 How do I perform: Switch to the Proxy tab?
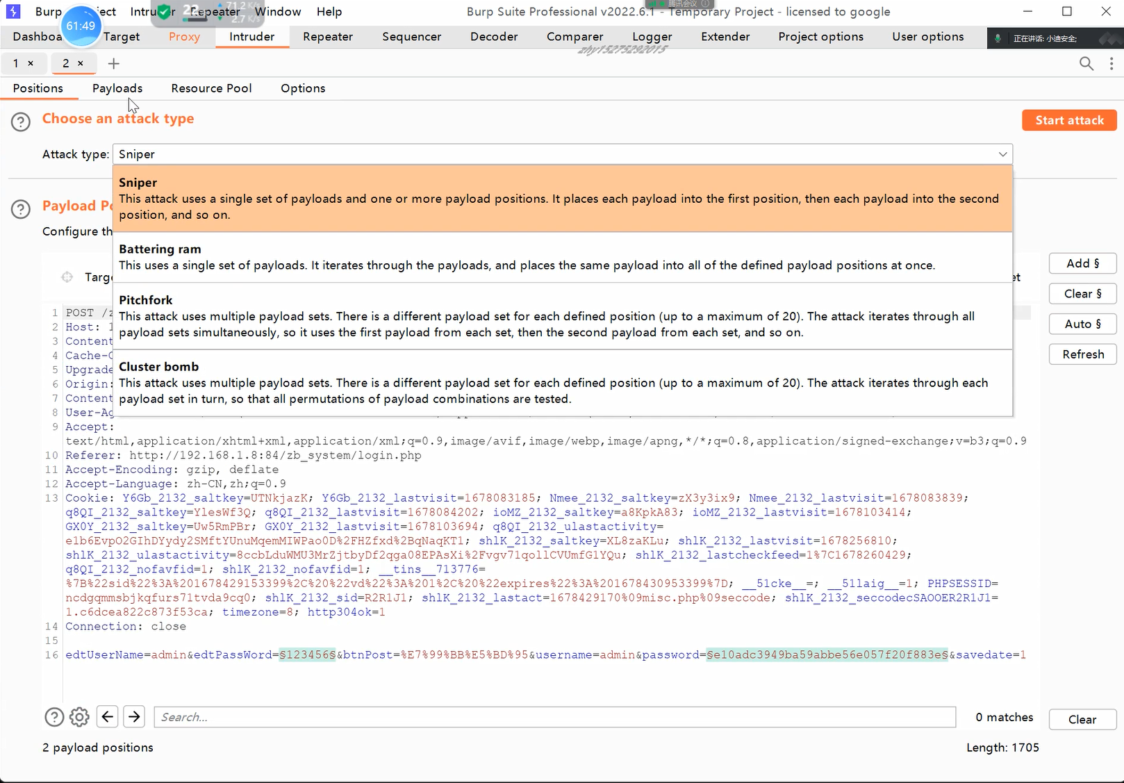[x=184, y=37]
